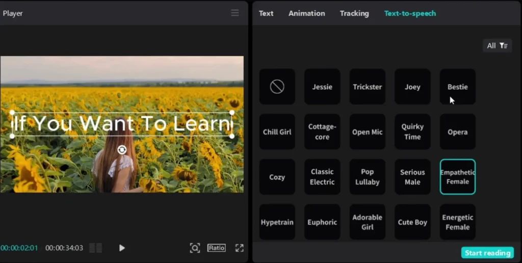
Task: Select the Energetic Female voice
Action: coord(457,222)
